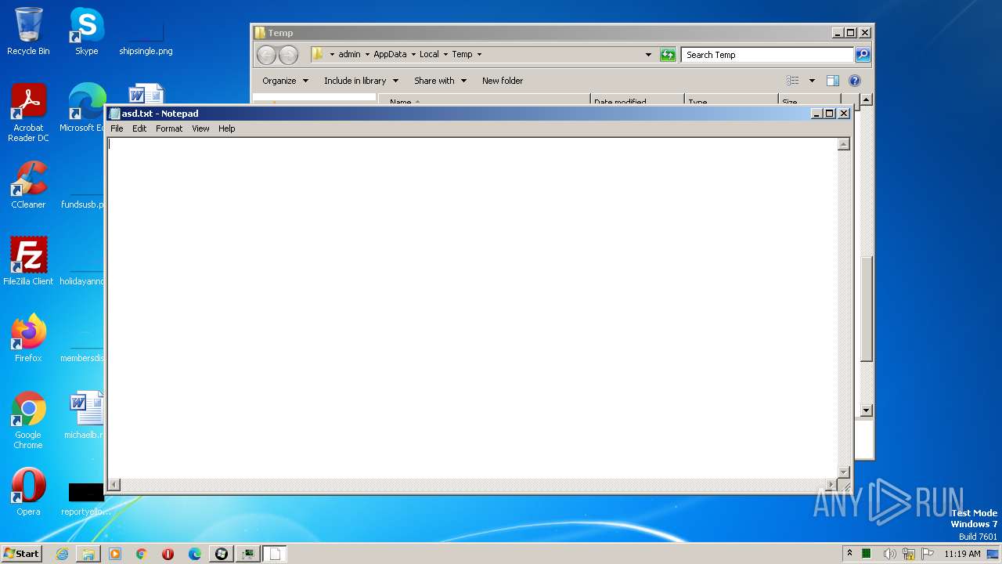Click the AppData breadcrumb segment

[390, 55]
